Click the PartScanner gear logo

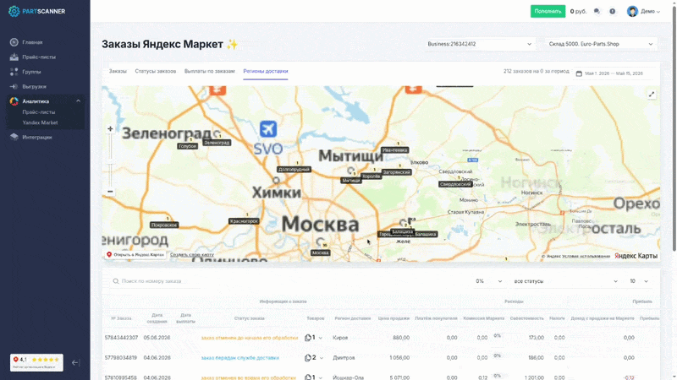click(x=14, y=11)
